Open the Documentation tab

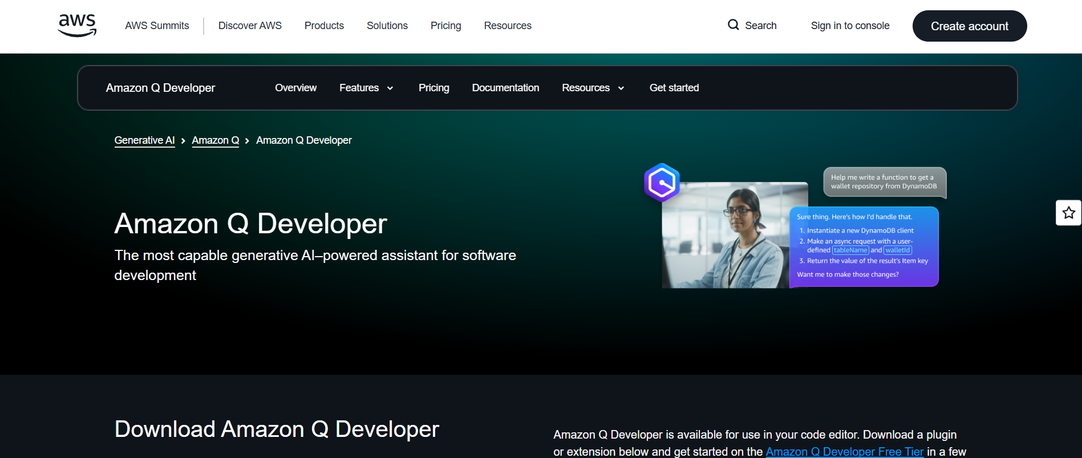coord(505,88)
